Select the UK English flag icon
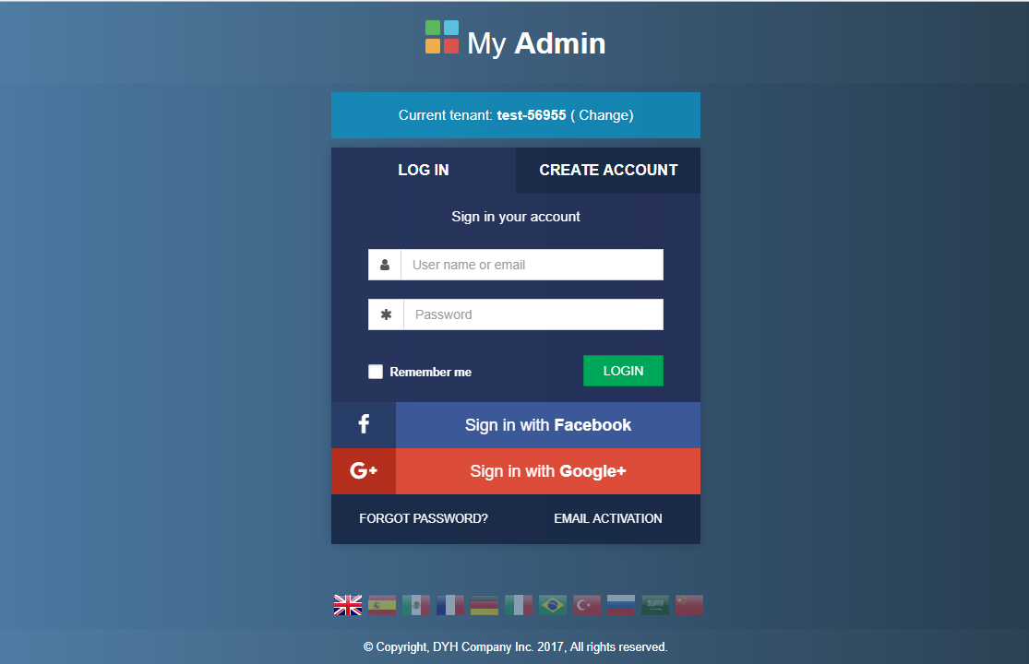 [x=348, y=605]
